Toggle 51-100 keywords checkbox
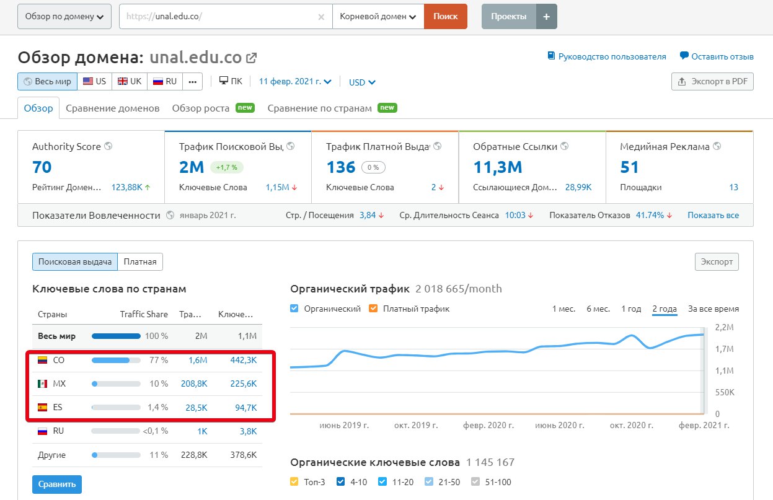The image size is (773, 500). coord(475,482)
